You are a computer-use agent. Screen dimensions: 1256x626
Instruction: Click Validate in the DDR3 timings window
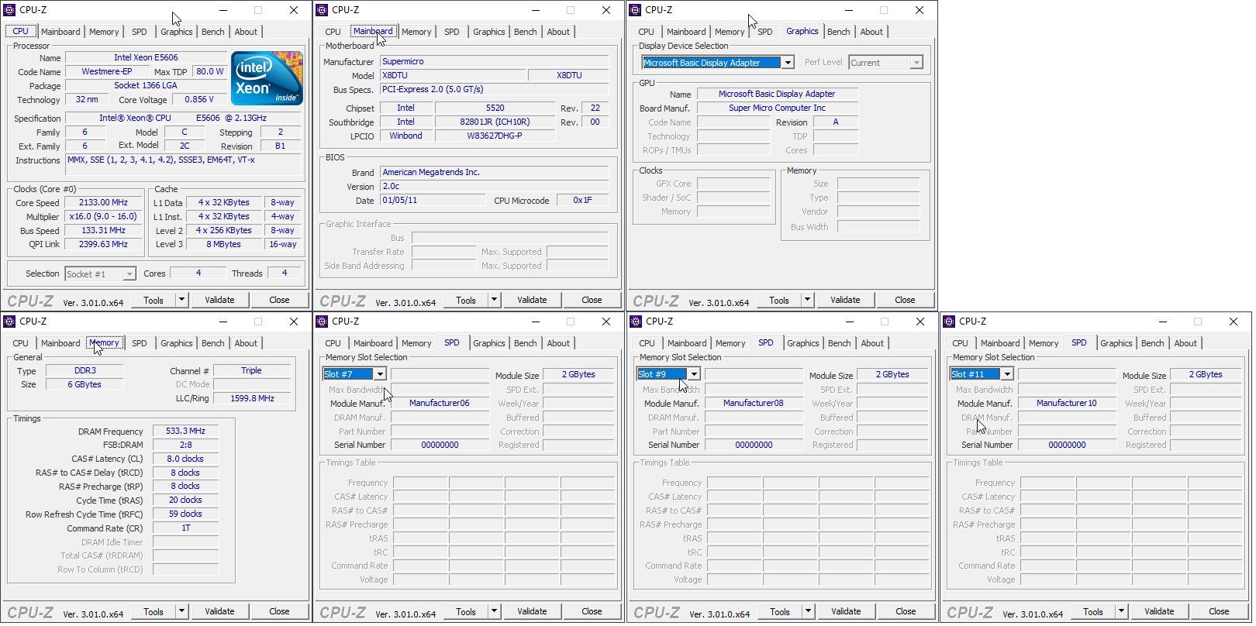point(219,611)
